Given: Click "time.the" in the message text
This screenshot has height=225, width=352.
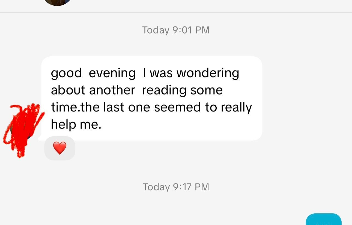Looking at the screenshot, I should pyautogui.click(x=75, y=107).
